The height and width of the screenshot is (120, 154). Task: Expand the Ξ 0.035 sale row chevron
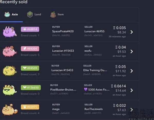tap(132, 32)
